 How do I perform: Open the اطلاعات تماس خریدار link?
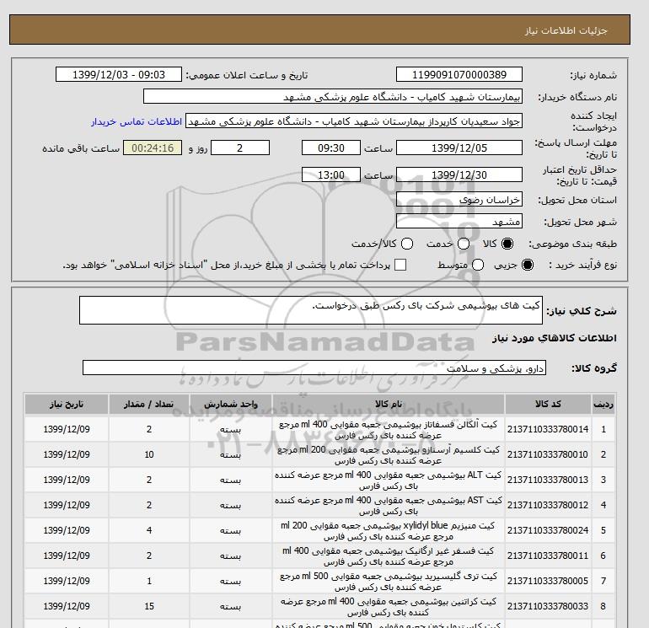[x=137, y=121]
